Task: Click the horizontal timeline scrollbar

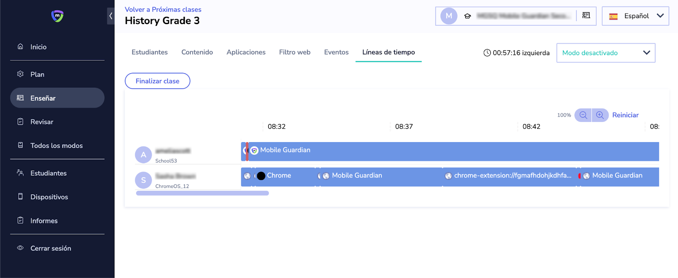Action: (202, 193)
